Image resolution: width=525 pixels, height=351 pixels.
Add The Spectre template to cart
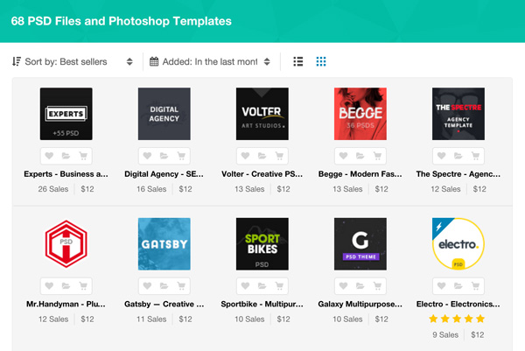click(474, 156)
